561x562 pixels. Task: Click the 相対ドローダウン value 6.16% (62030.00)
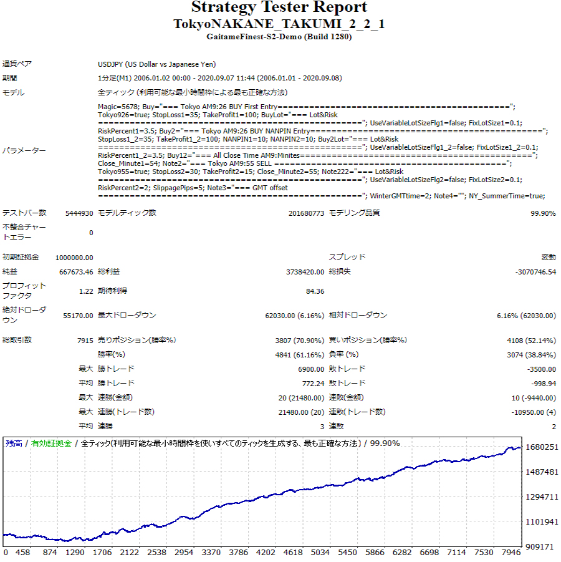526,316
